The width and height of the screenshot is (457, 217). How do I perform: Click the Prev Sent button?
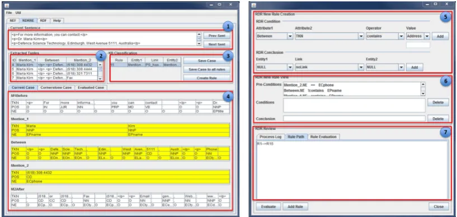coord(216,36)
